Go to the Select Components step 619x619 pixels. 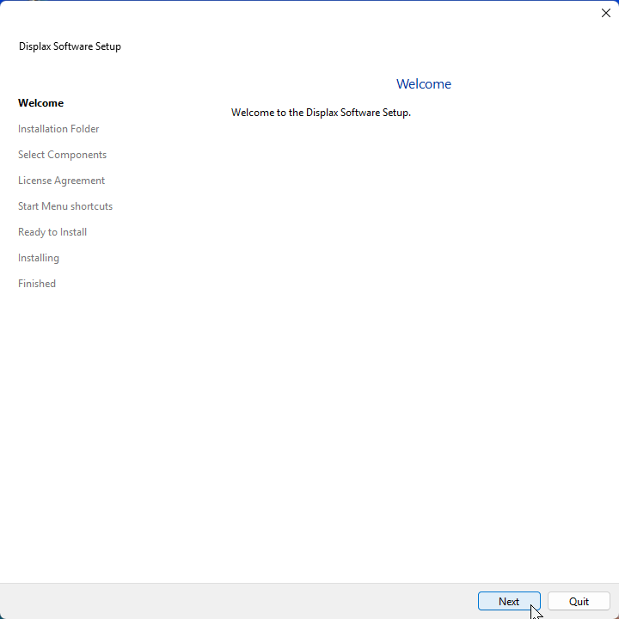tap(62, 155)
